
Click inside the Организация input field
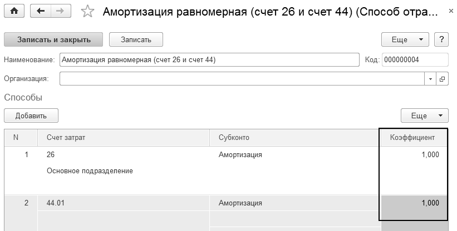[x=242, y=79]
